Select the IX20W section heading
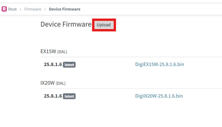 point(48,83)
